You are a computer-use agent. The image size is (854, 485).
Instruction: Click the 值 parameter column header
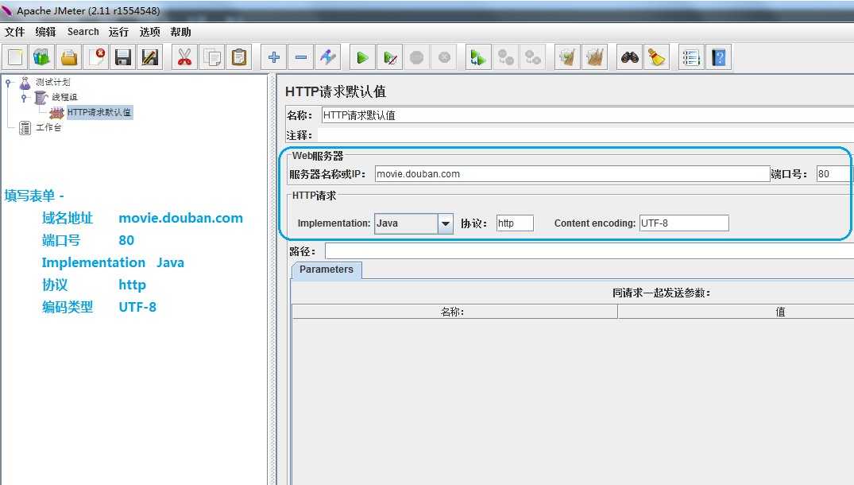(x=736, y=312)
